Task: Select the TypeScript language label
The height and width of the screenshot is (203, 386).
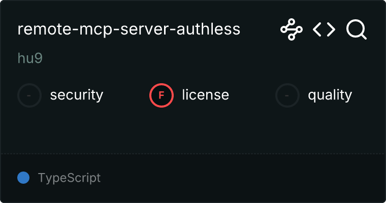Action: click(x=69, y=178)
